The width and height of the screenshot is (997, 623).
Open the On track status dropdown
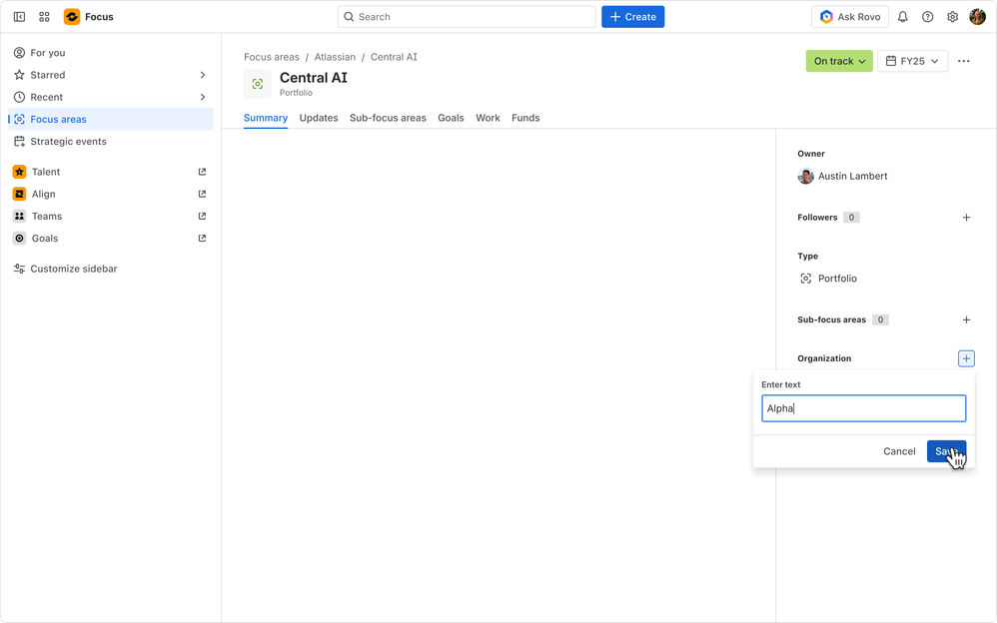coord(839,62)
